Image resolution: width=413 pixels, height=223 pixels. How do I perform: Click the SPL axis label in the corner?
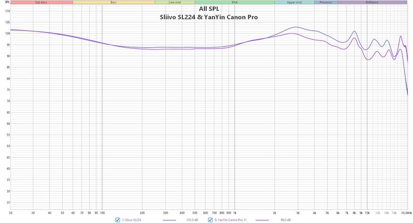click(x=7, y=2)
